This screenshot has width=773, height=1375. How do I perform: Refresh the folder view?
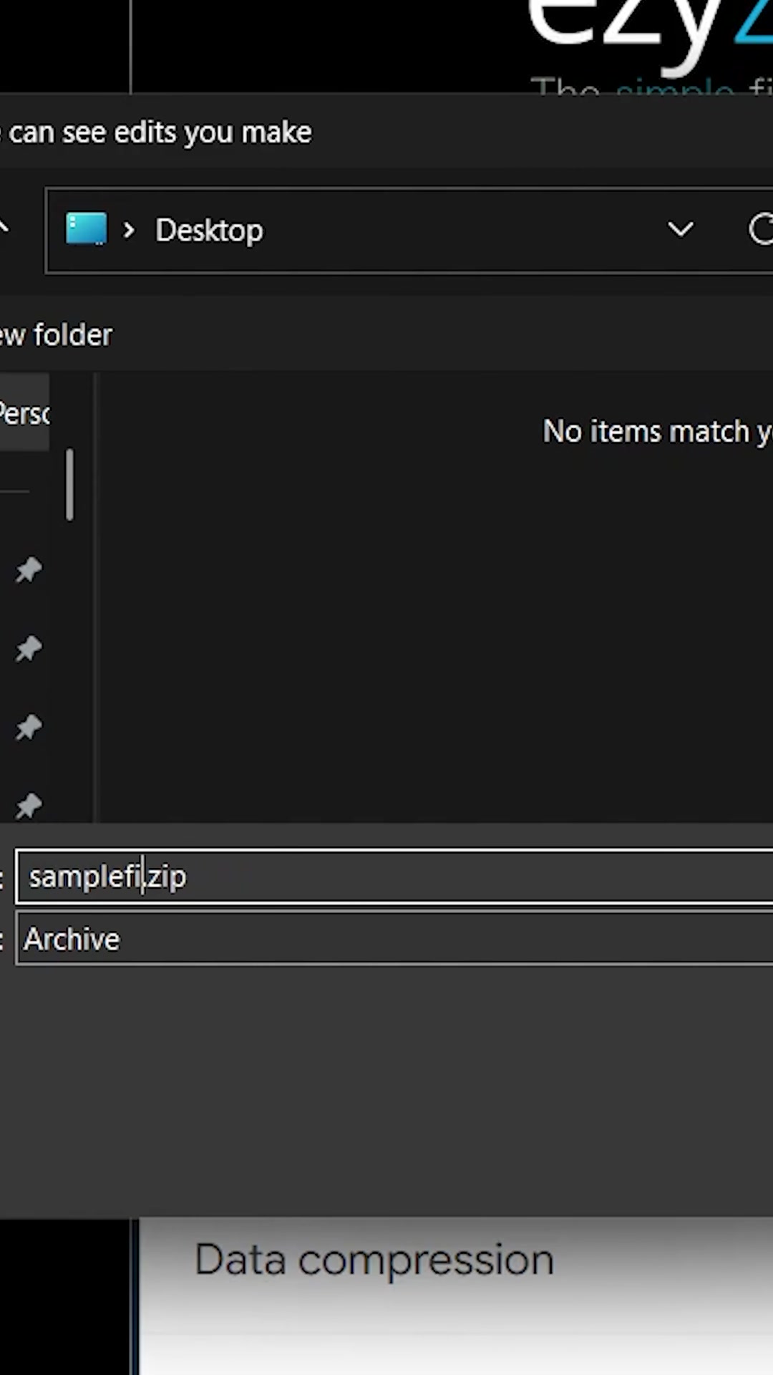point(760,230)
